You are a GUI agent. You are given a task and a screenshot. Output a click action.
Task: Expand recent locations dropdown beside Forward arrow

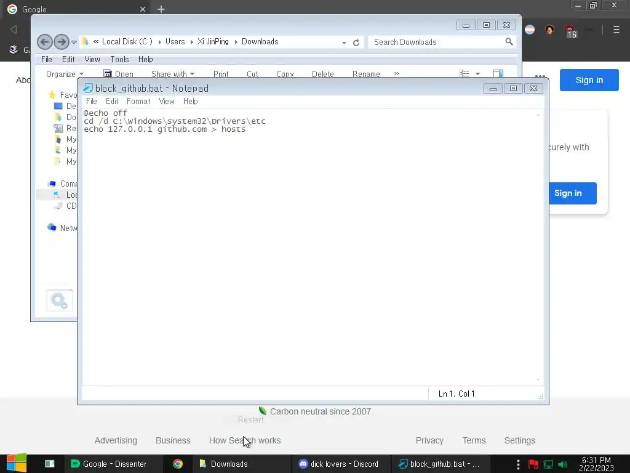click(74, 42)
